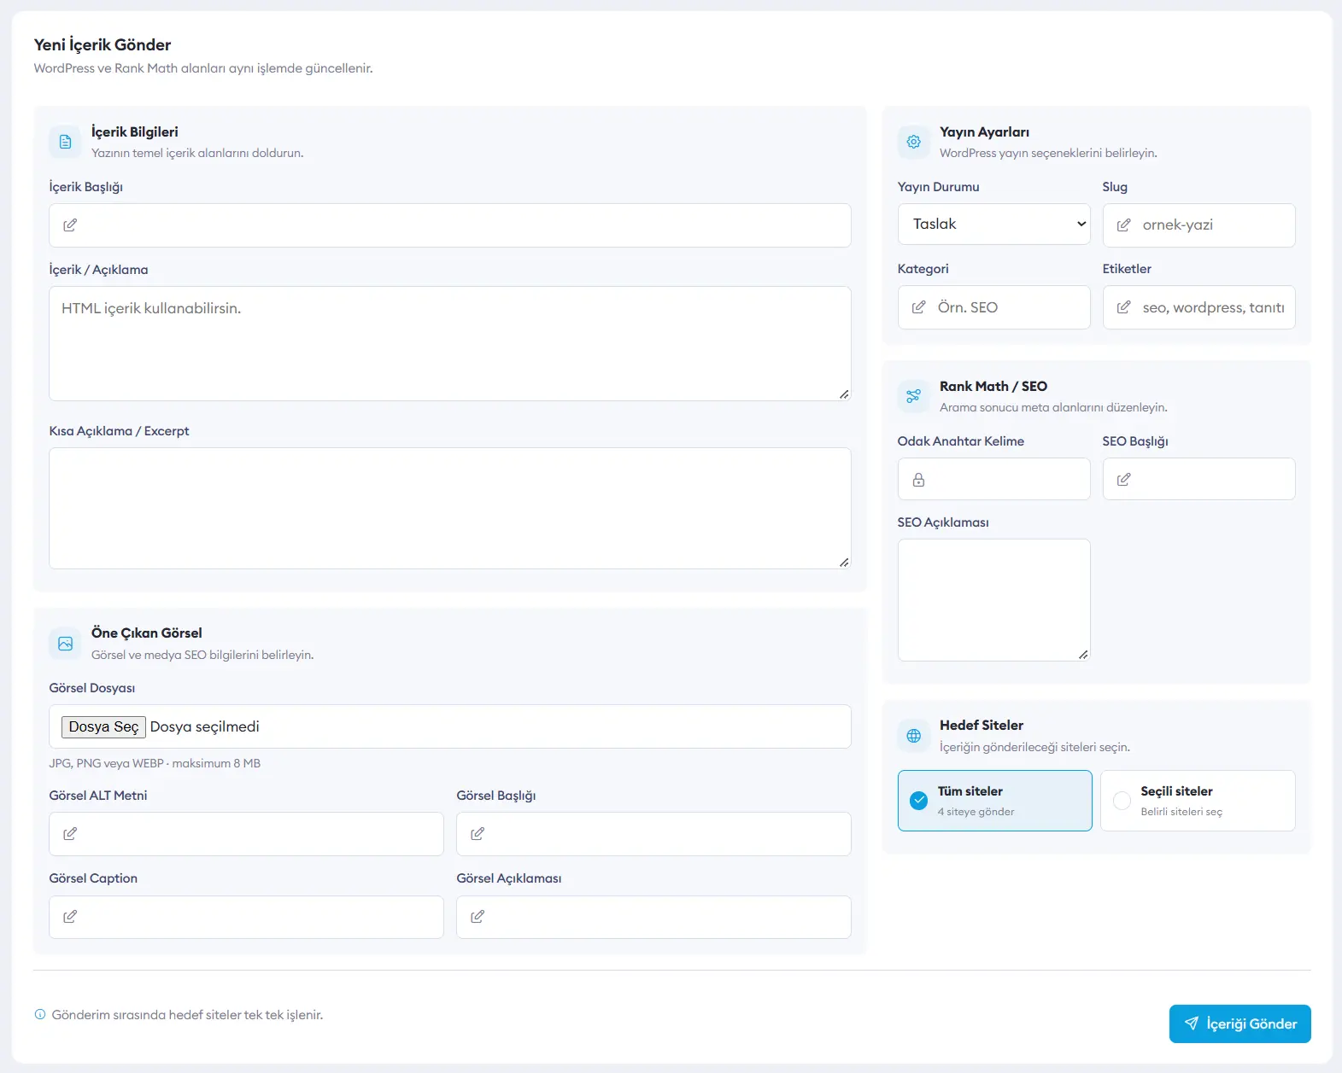The image size is (1342, 1073).
Task: Click the Hedef Siteler globe icon
Action: tap(913, 736)
